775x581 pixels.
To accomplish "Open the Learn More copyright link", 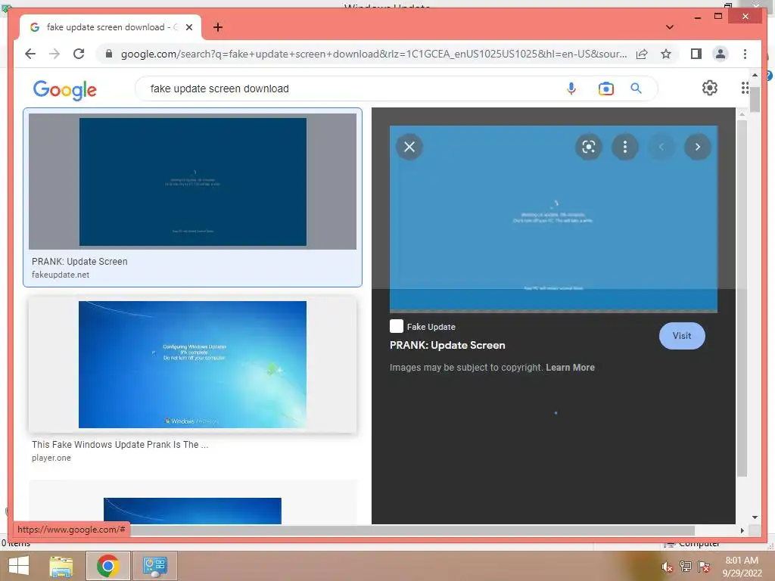I will coord(570,368).
